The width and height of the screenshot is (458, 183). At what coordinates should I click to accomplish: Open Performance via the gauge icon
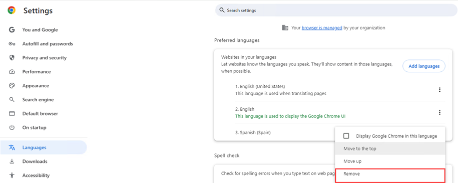[x=12, y=72]
